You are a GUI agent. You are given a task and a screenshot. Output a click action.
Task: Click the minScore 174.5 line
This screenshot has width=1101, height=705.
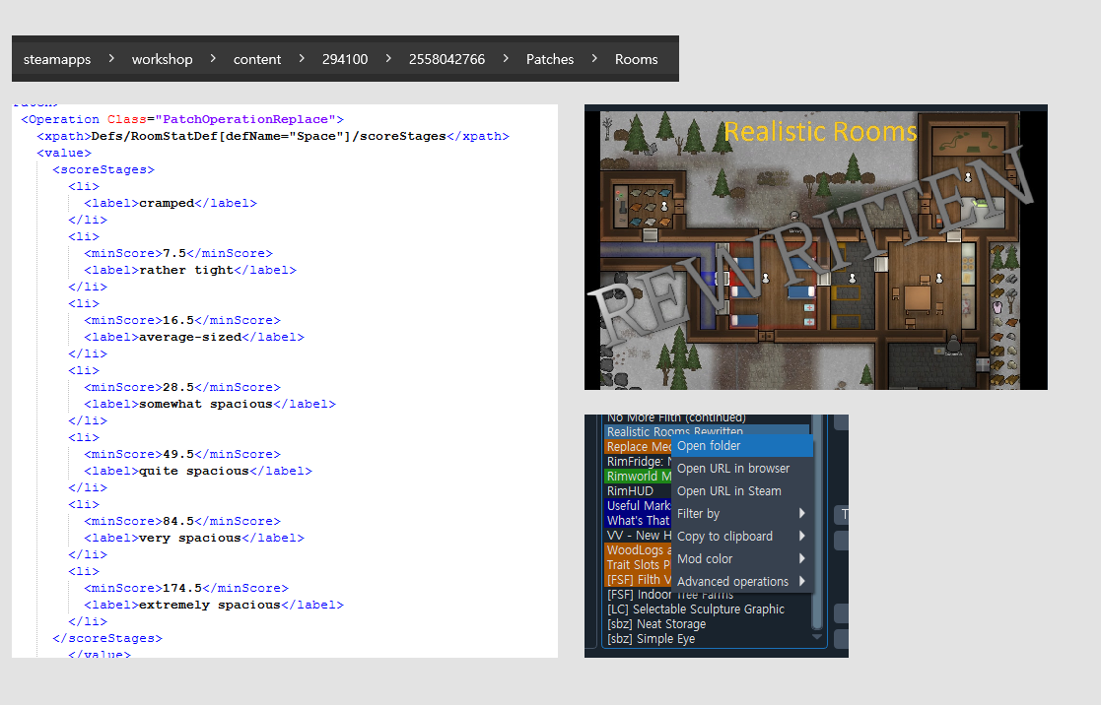(186, 589)
